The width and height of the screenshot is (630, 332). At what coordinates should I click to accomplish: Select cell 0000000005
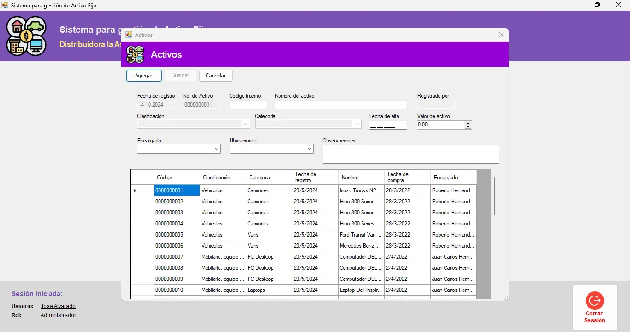tap(177, 235)
